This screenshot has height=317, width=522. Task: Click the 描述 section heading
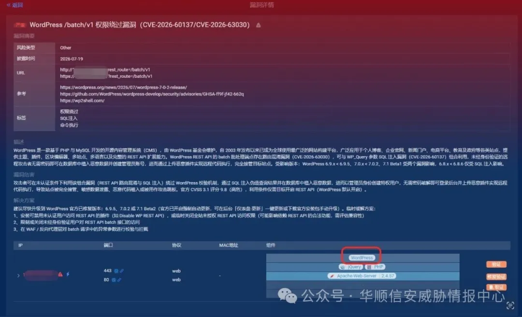[19, 142]
